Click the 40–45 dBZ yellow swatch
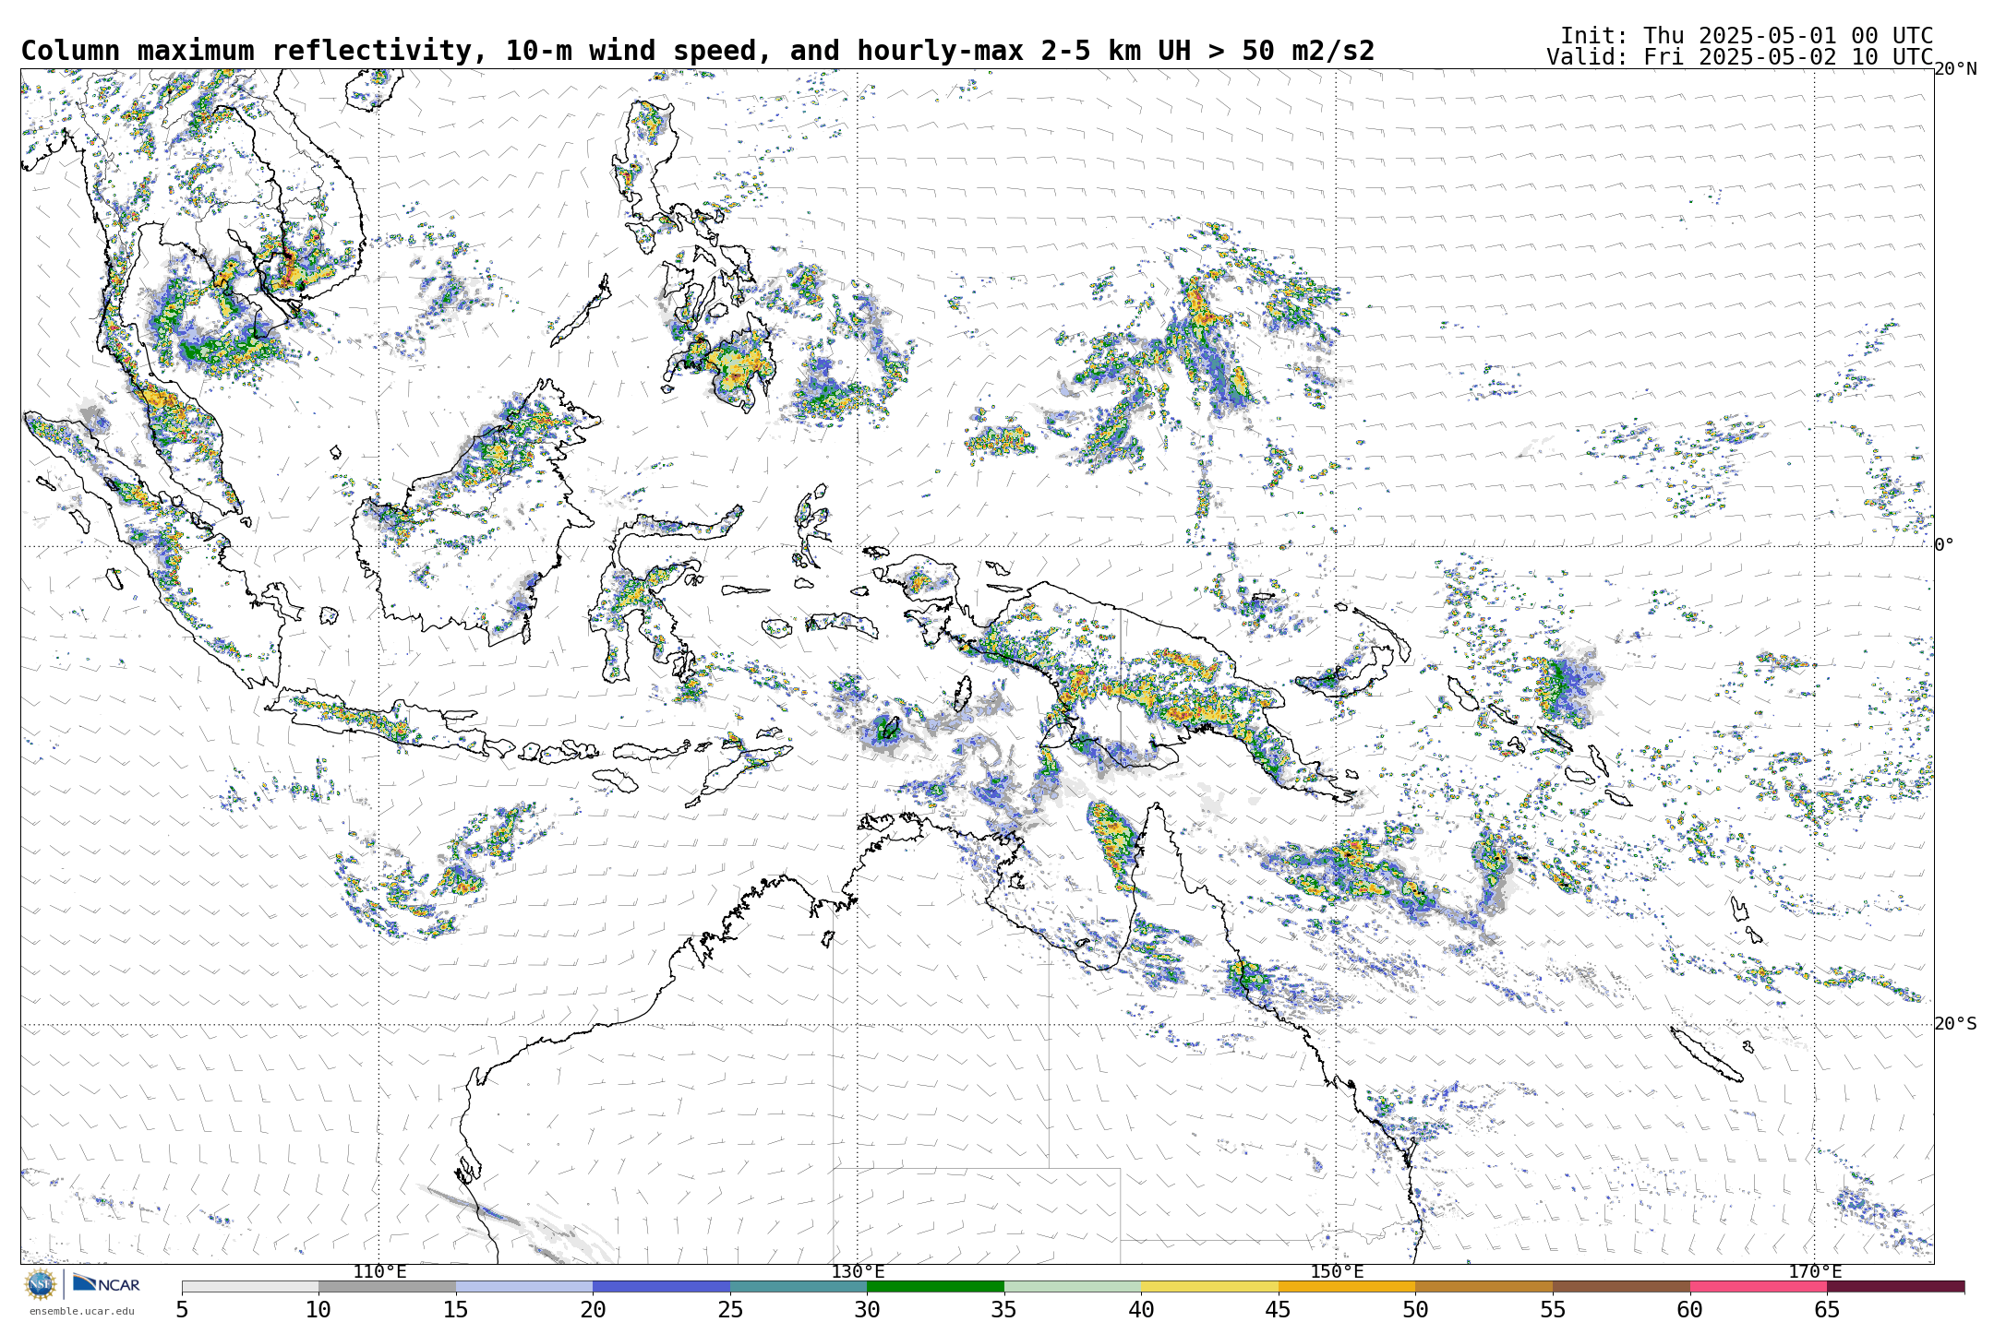The image size is (1994, 1322). (x=1209, y=1286)
